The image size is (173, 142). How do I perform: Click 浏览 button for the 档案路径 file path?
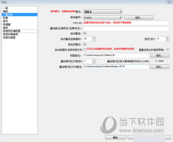click(x=160, y=55)
